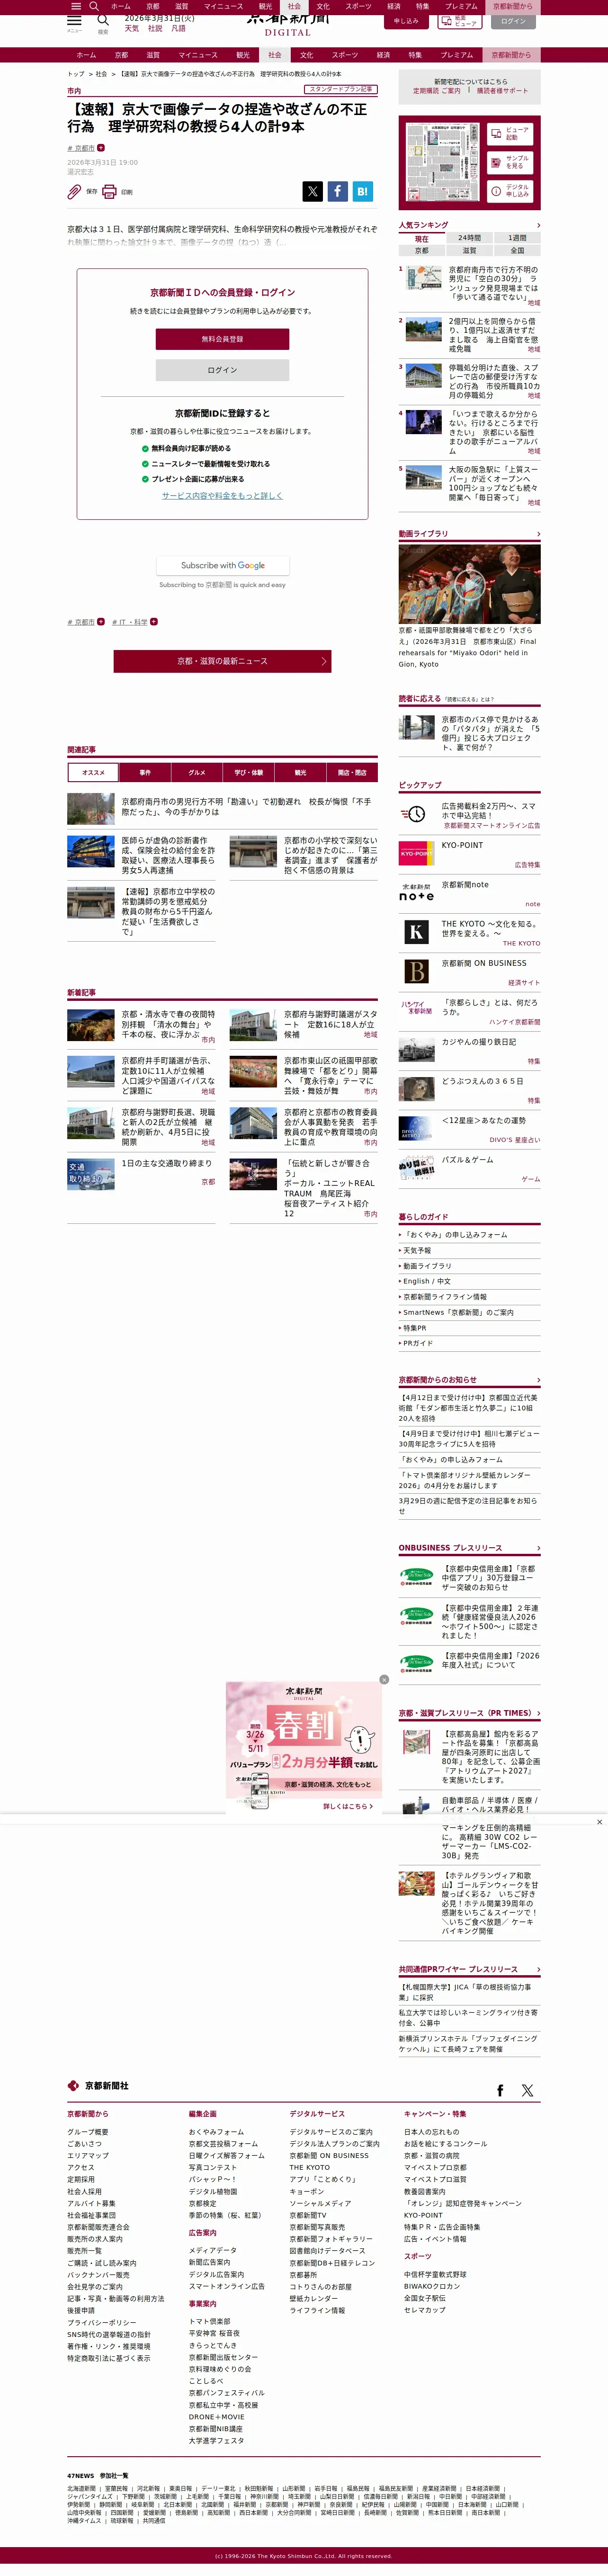Viewport: 608px width, 2576px height.
Task: Expand 共同通信PRワイヤー プレスリリース arrow
Action: (538, 1969)
